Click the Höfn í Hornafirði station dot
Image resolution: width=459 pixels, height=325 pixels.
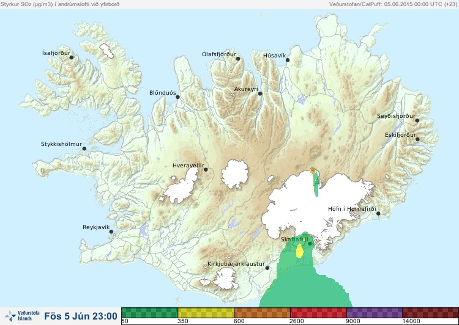[x=378, y=214]
